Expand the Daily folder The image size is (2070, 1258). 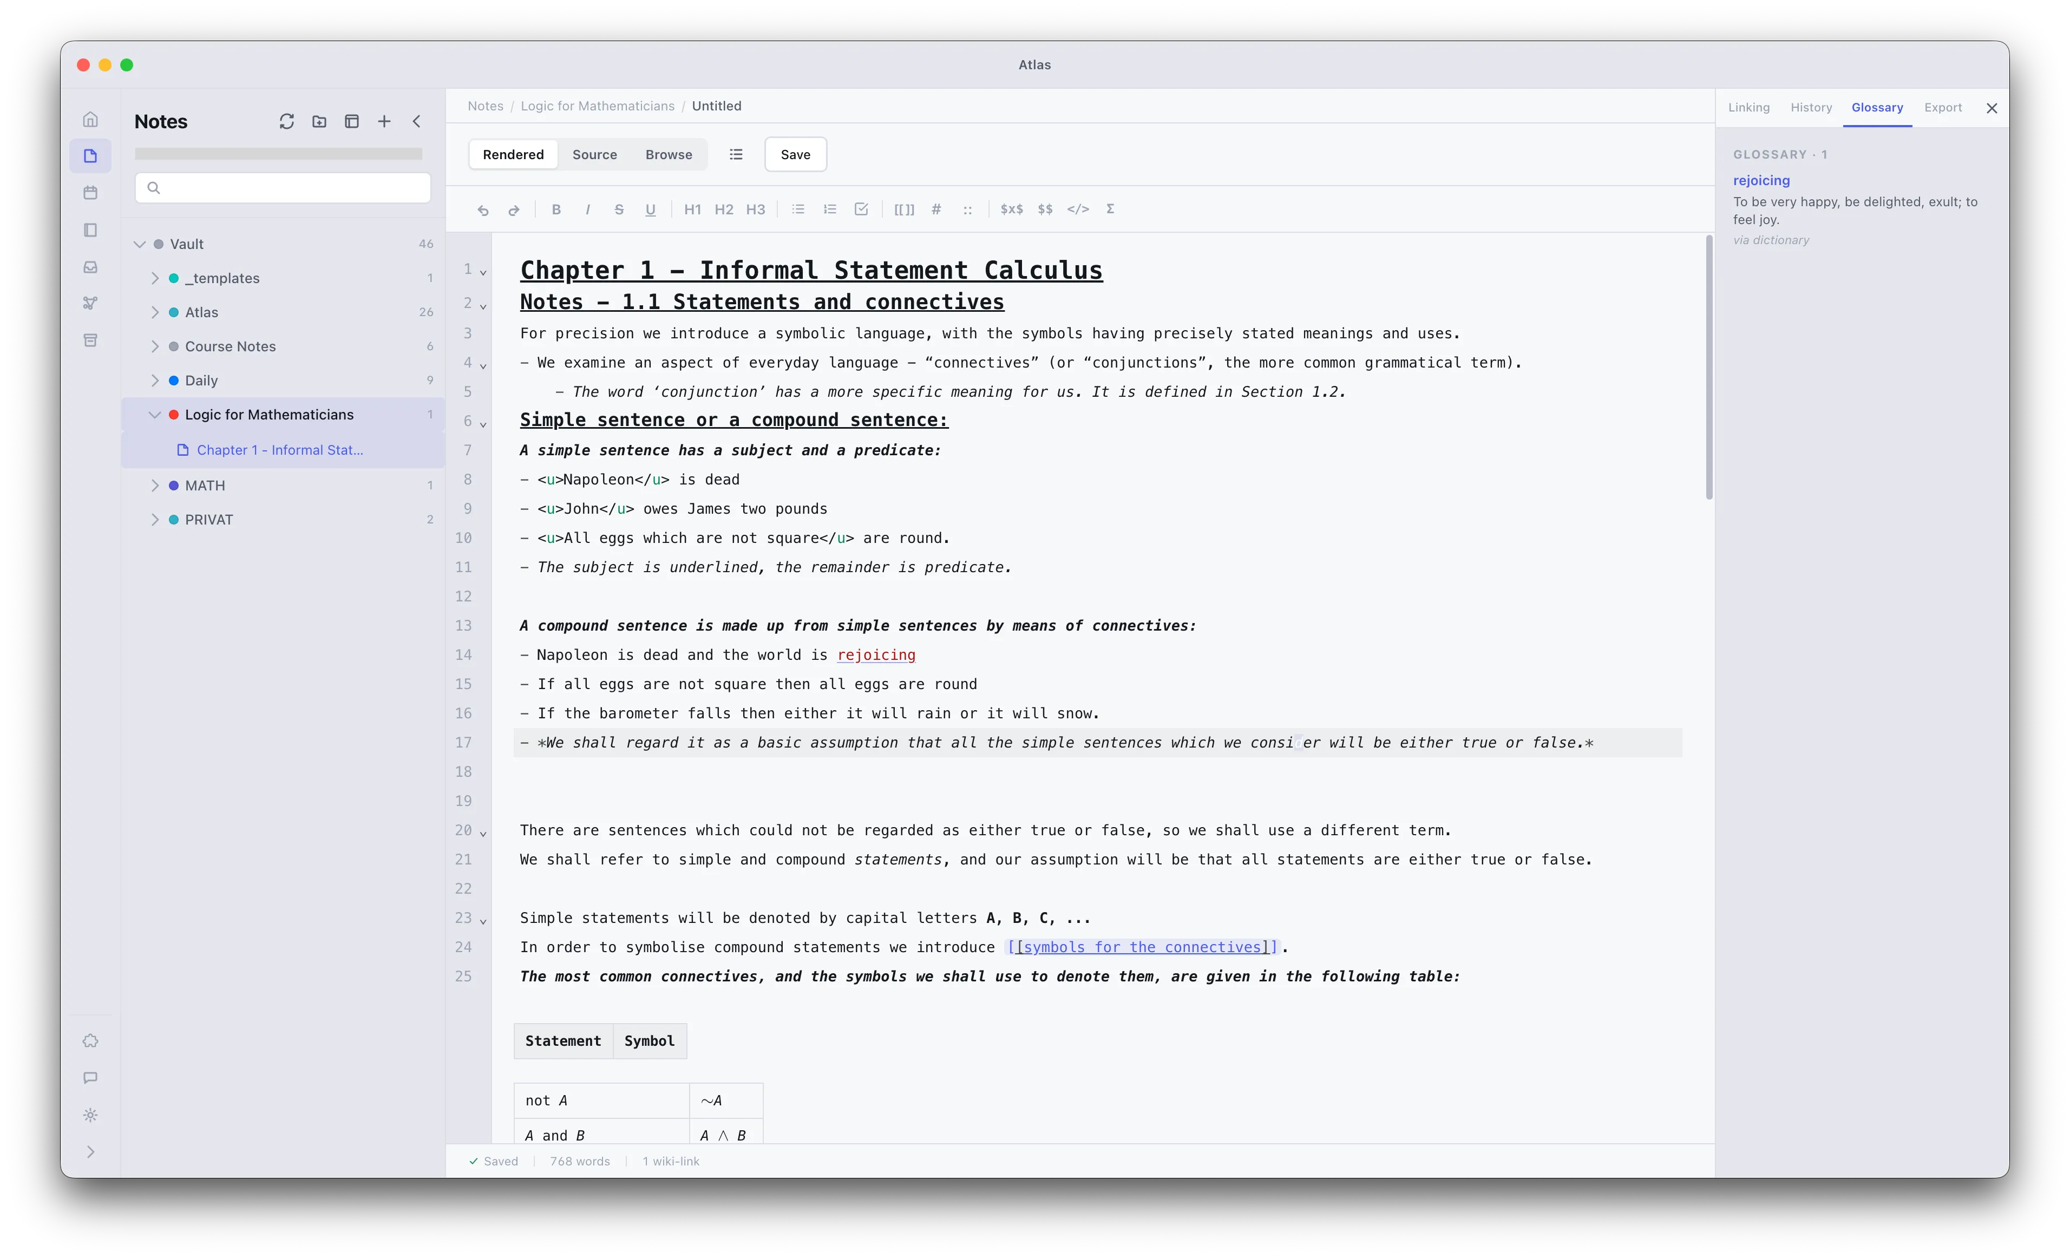coord(155,381)
